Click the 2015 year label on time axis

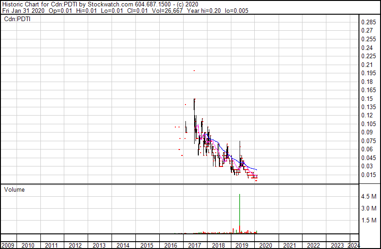(x=147, y=245)
